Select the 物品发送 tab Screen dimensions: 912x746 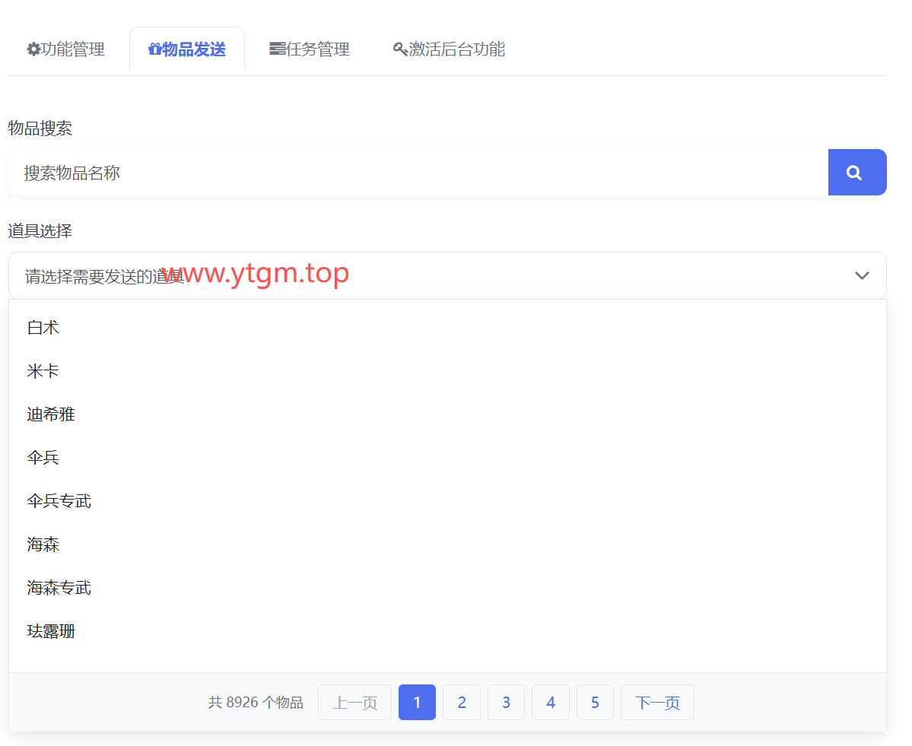coord(187,49)
